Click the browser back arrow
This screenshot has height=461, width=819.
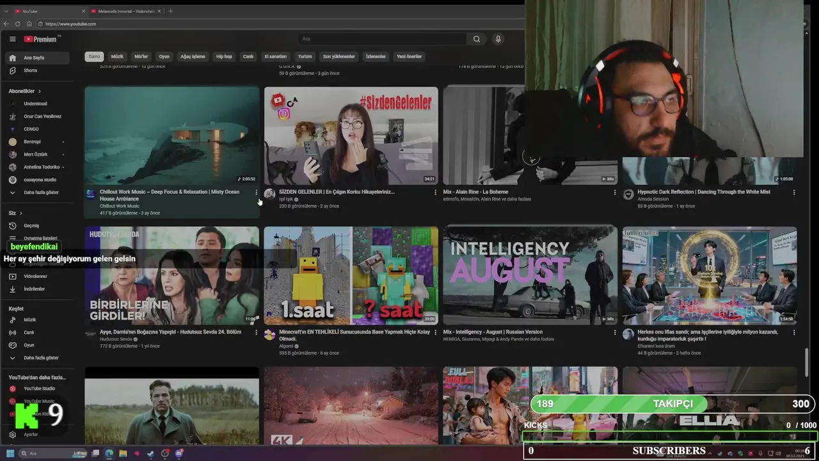pos(7,24)
